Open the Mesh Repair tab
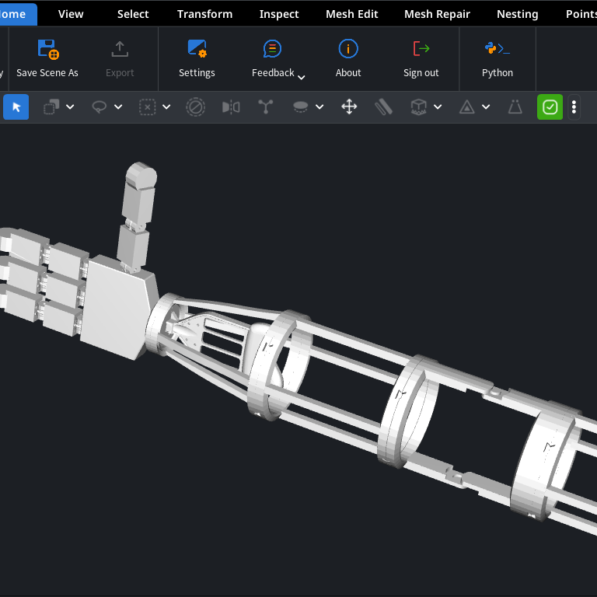This screenshot has width=597, height=597. 437,14
